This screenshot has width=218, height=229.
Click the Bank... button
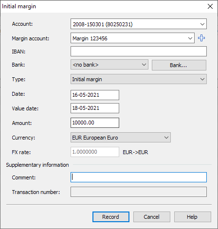[179, 65]
